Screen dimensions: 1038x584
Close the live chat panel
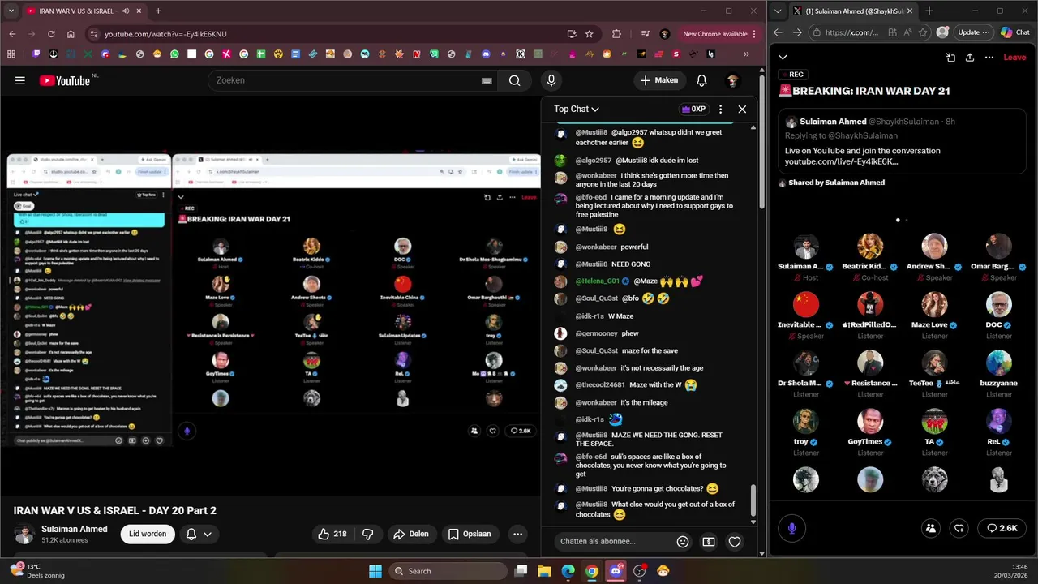(742, 109)
